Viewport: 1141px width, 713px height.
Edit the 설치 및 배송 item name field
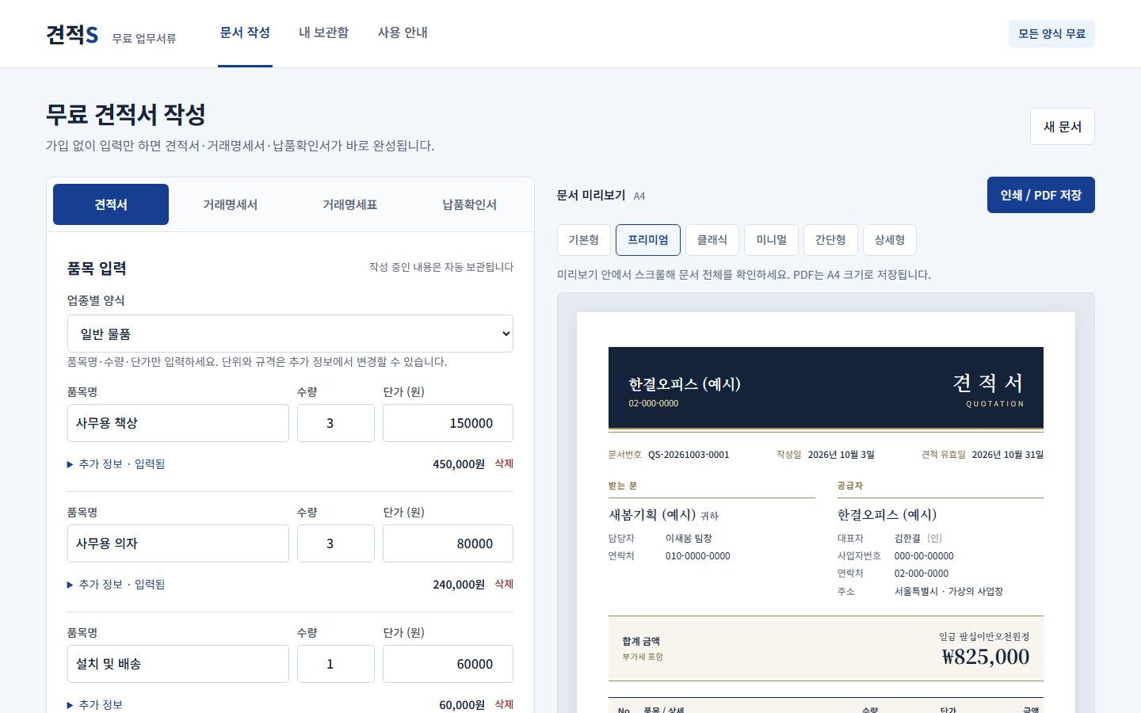point(178,664)
